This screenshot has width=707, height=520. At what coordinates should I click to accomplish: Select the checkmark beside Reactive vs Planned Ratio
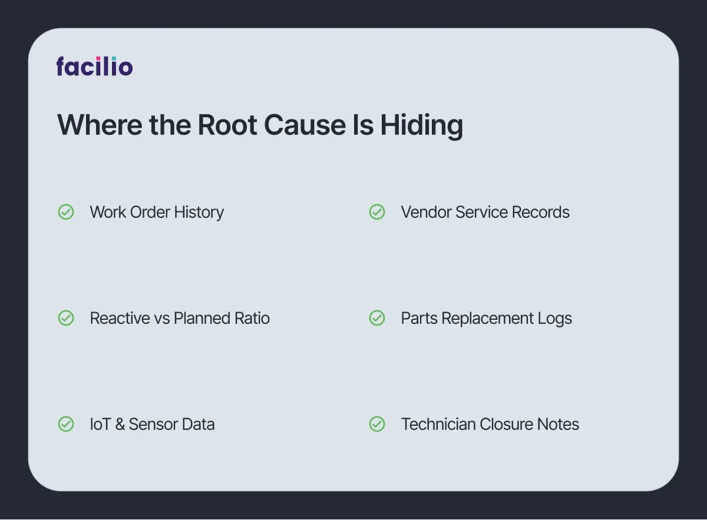coord(66,318)
